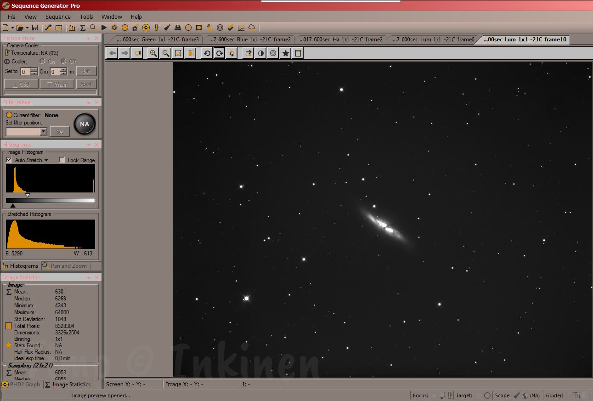The height and width of the screenshot is (401, 593).
Task: Click the crosshair target icon in image toolbar
Action: [273, 53]
